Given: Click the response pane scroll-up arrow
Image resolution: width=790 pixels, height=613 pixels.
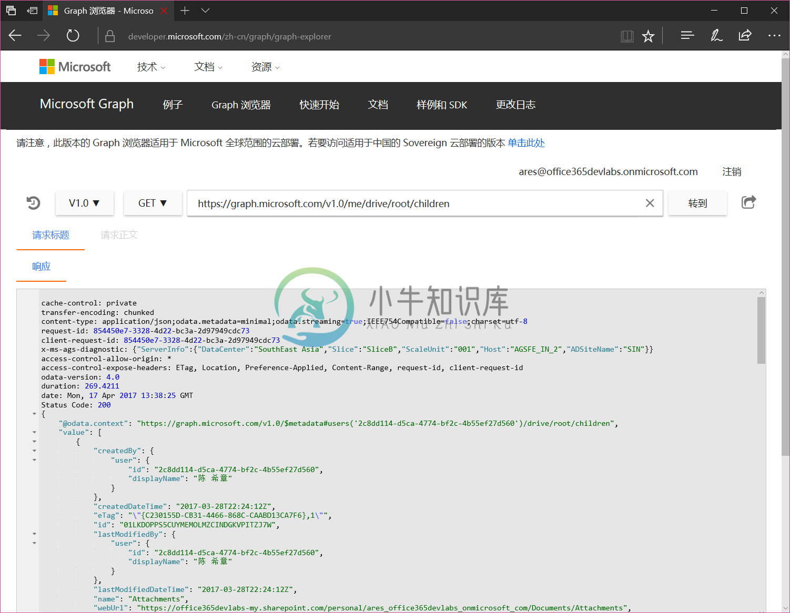Looking at the screenshot, I should tap(761, 293).
